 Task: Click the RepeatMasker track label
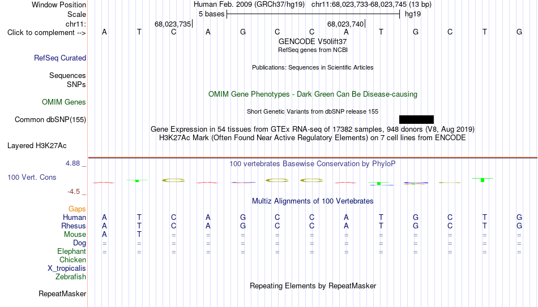click(62, 293)
